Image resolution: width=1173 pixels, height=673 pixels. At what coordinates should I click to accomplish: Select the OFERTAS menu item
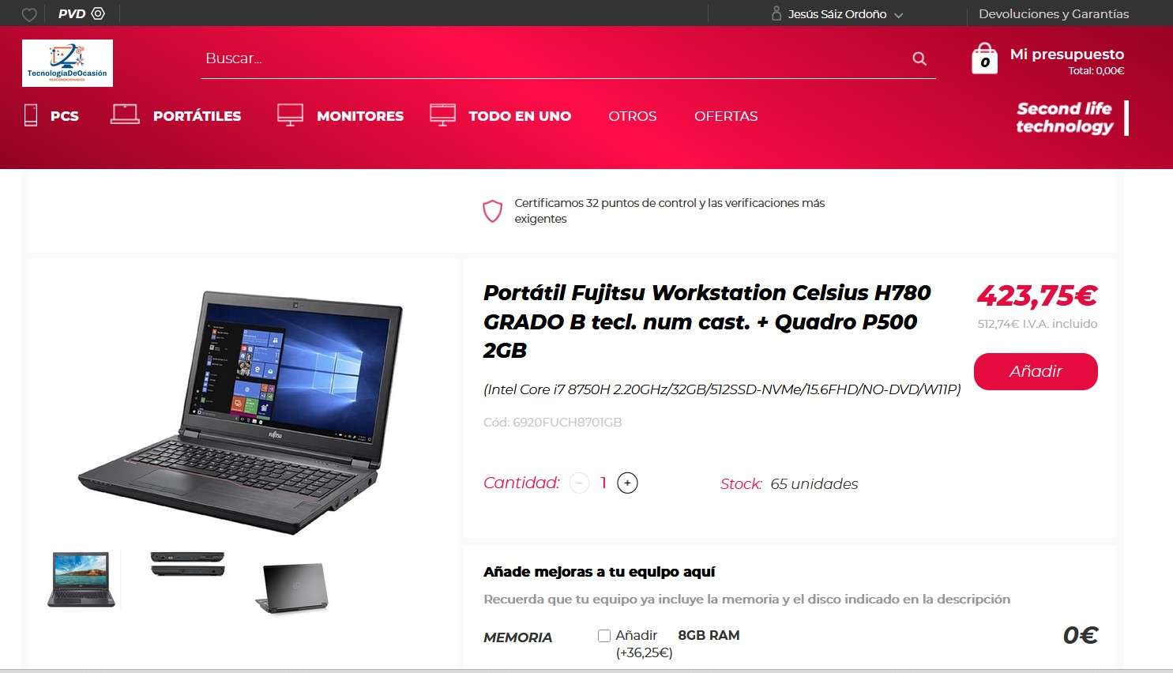click(726, 116)
